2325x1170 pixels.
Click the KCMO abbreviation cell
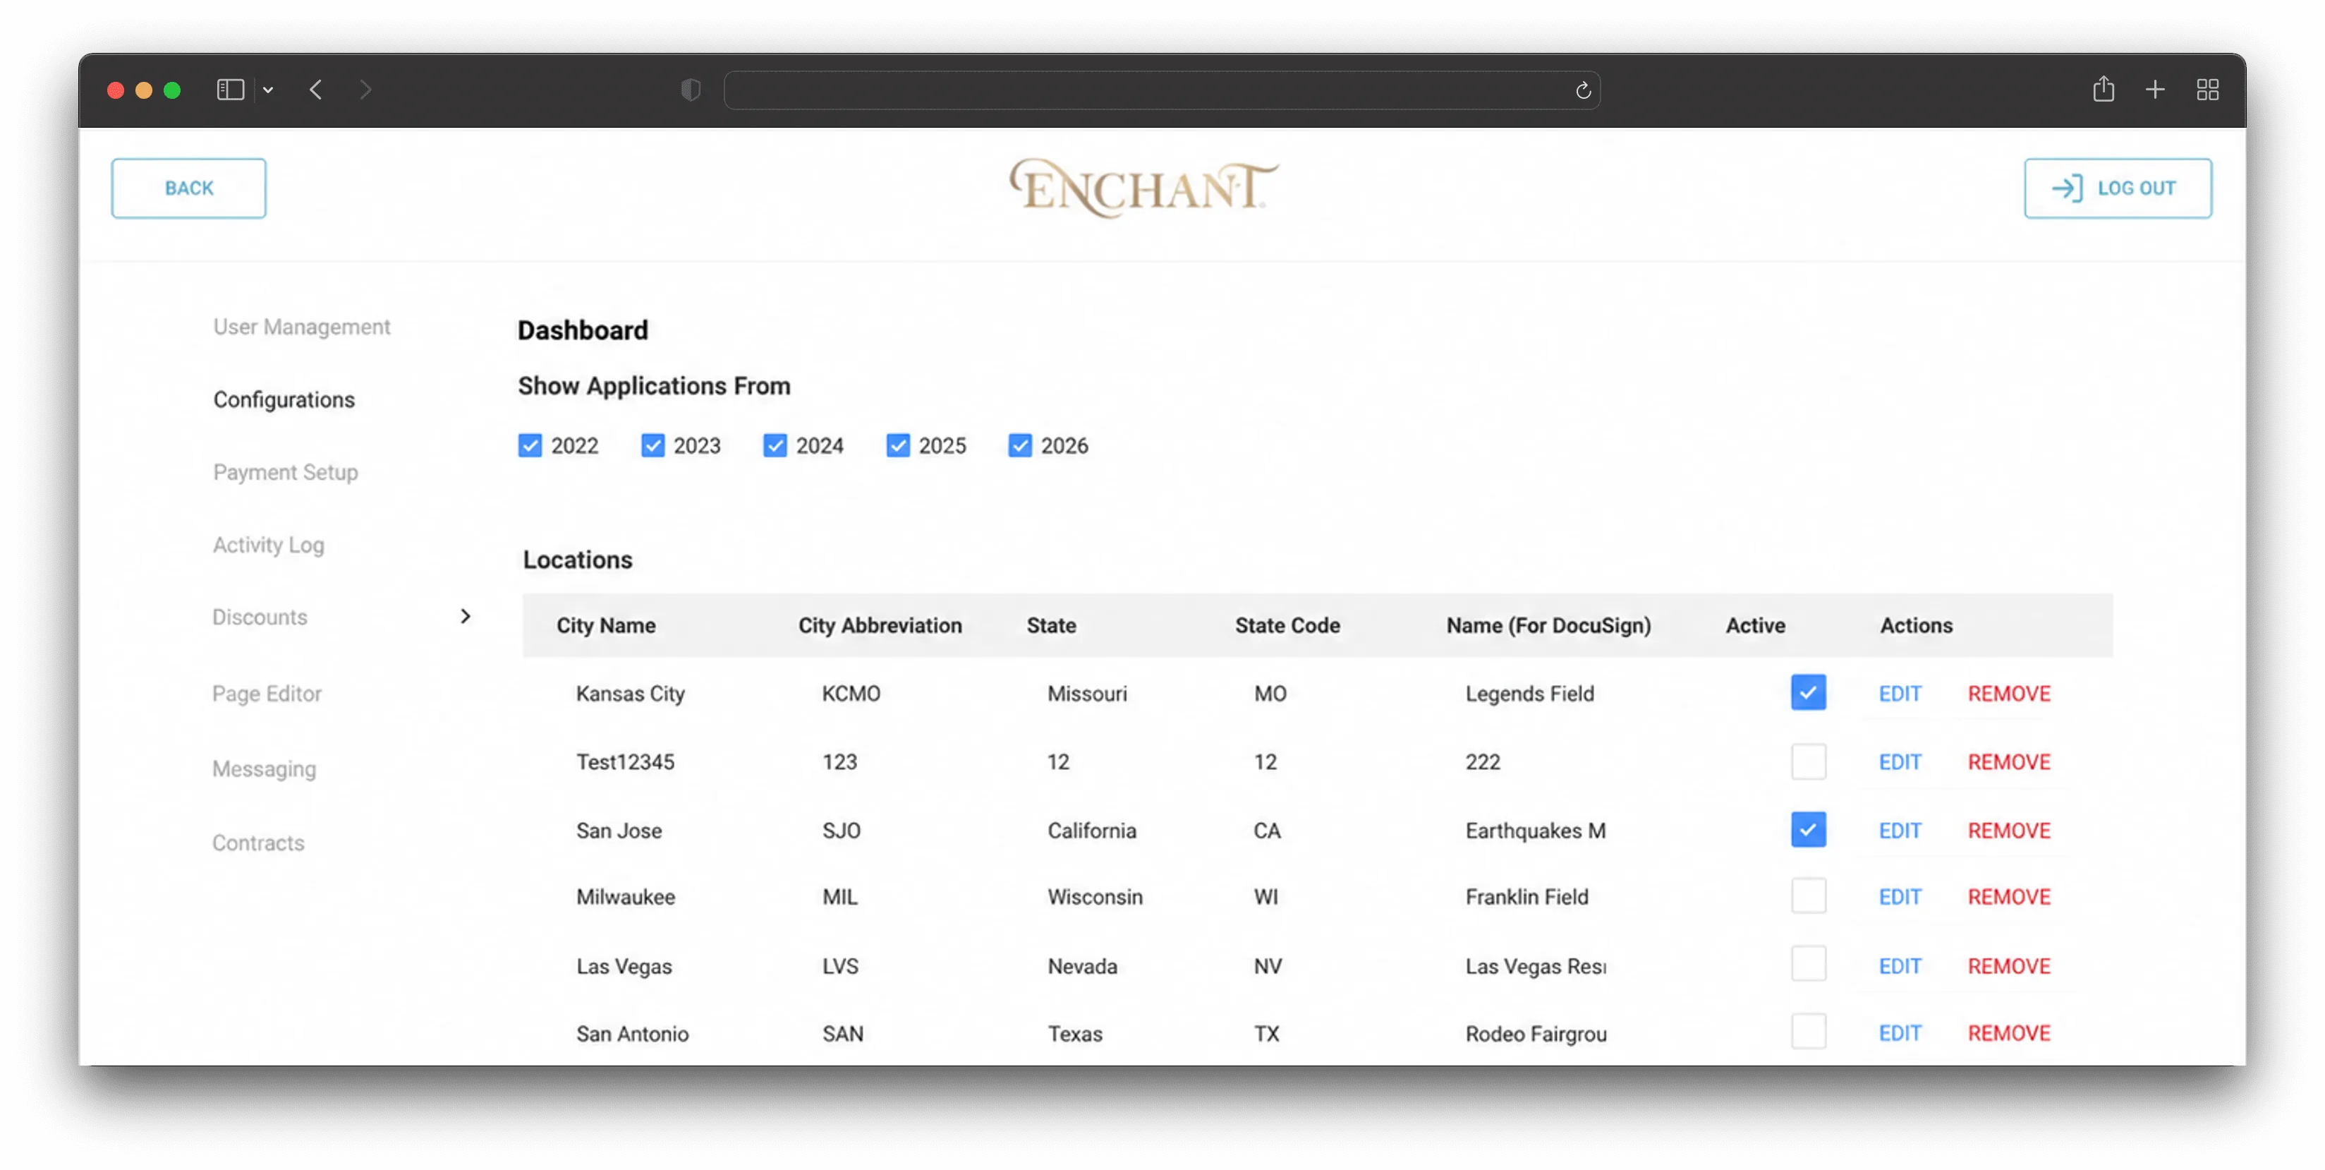click(851, 694)
